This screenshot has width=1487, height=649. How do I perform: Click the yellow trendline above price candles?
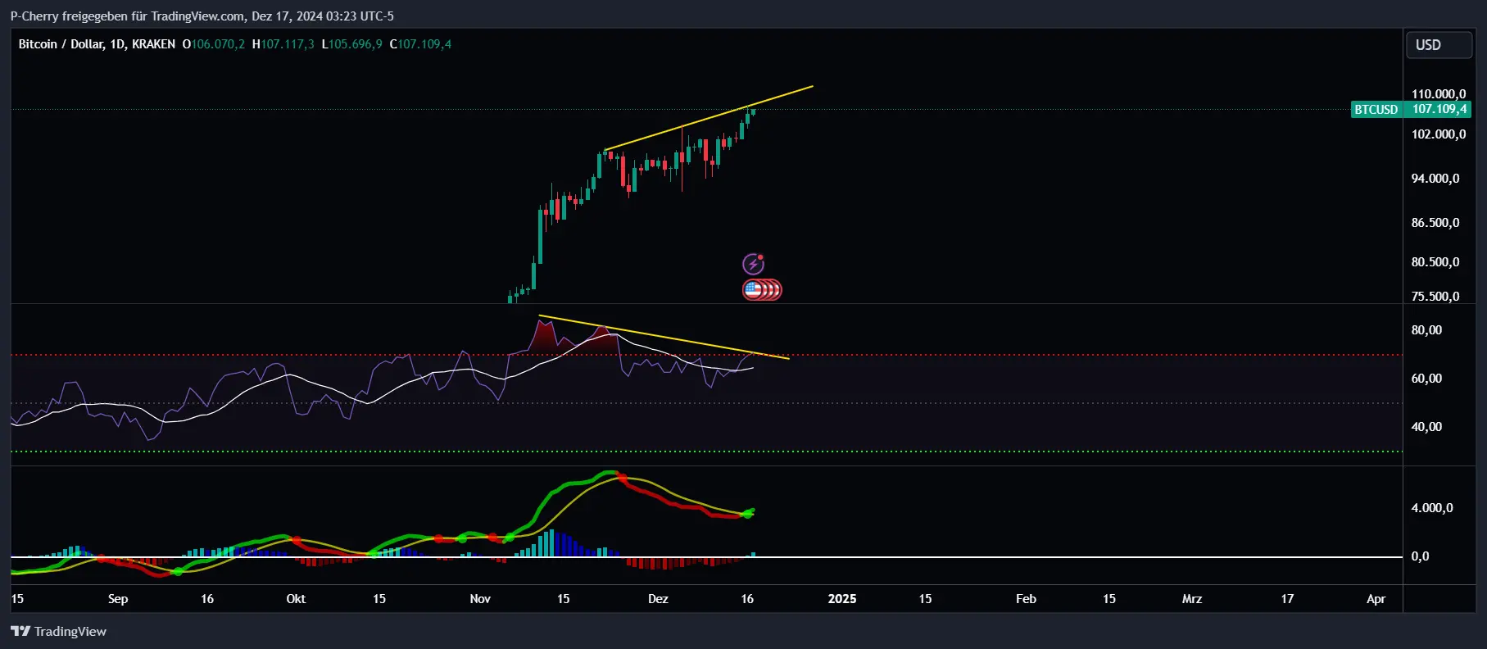point(709,118)
